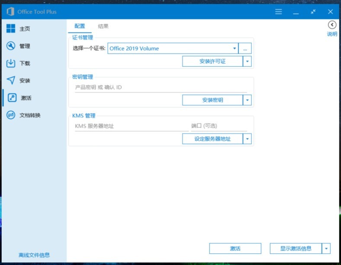Open the Manage (管理) wrench icon
Viewport: 341px width, 265px height.
[x=11, y=46]
